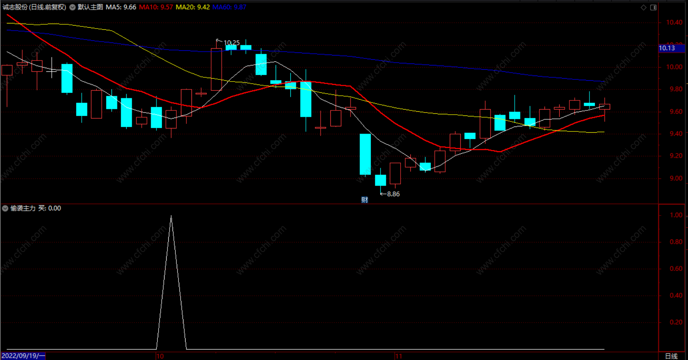Click the MA60: 9.87 indicator label
The image size is (688, 360).
[229, 7]
